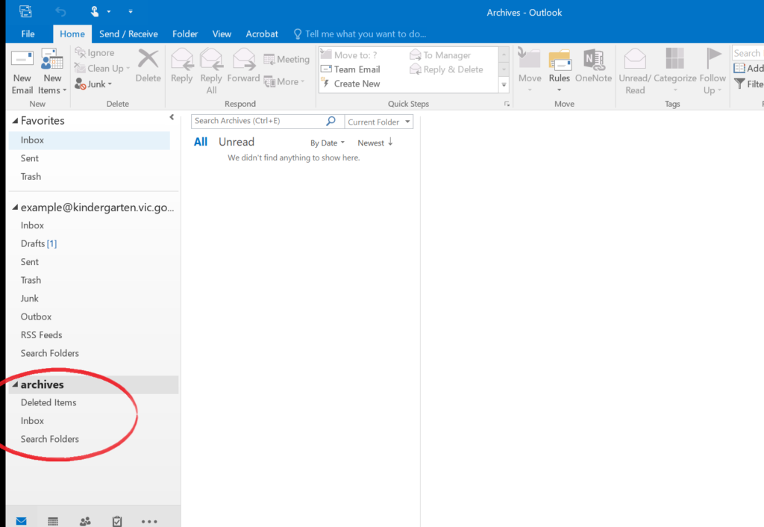Click the Ignore conversation icon
The image size is (764, 527).
pyautogui.click(x=80, y=52)
